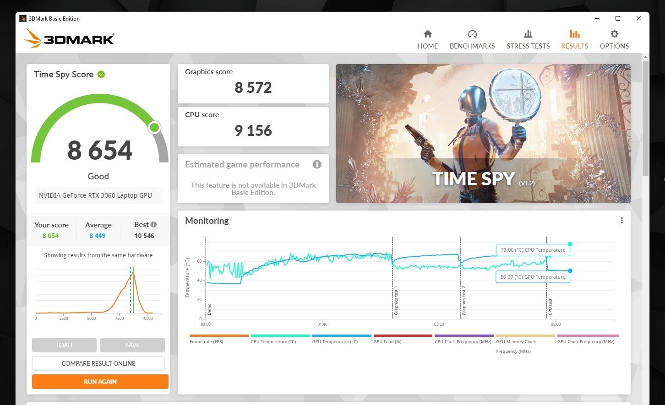Go to the STRESS TESTS tab
Viewport: 665px width, 405px height.
tap(528, 40)
